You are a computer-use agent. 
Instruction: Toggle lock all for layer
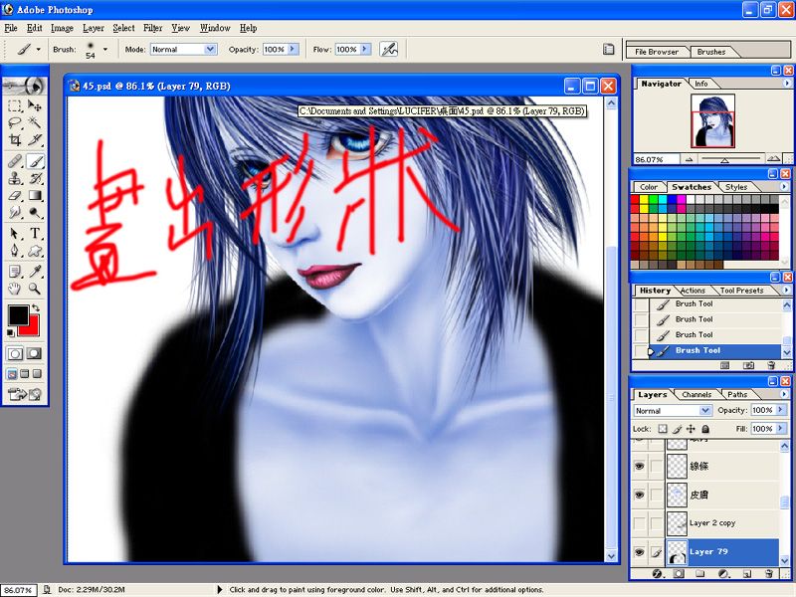[705, 429]
